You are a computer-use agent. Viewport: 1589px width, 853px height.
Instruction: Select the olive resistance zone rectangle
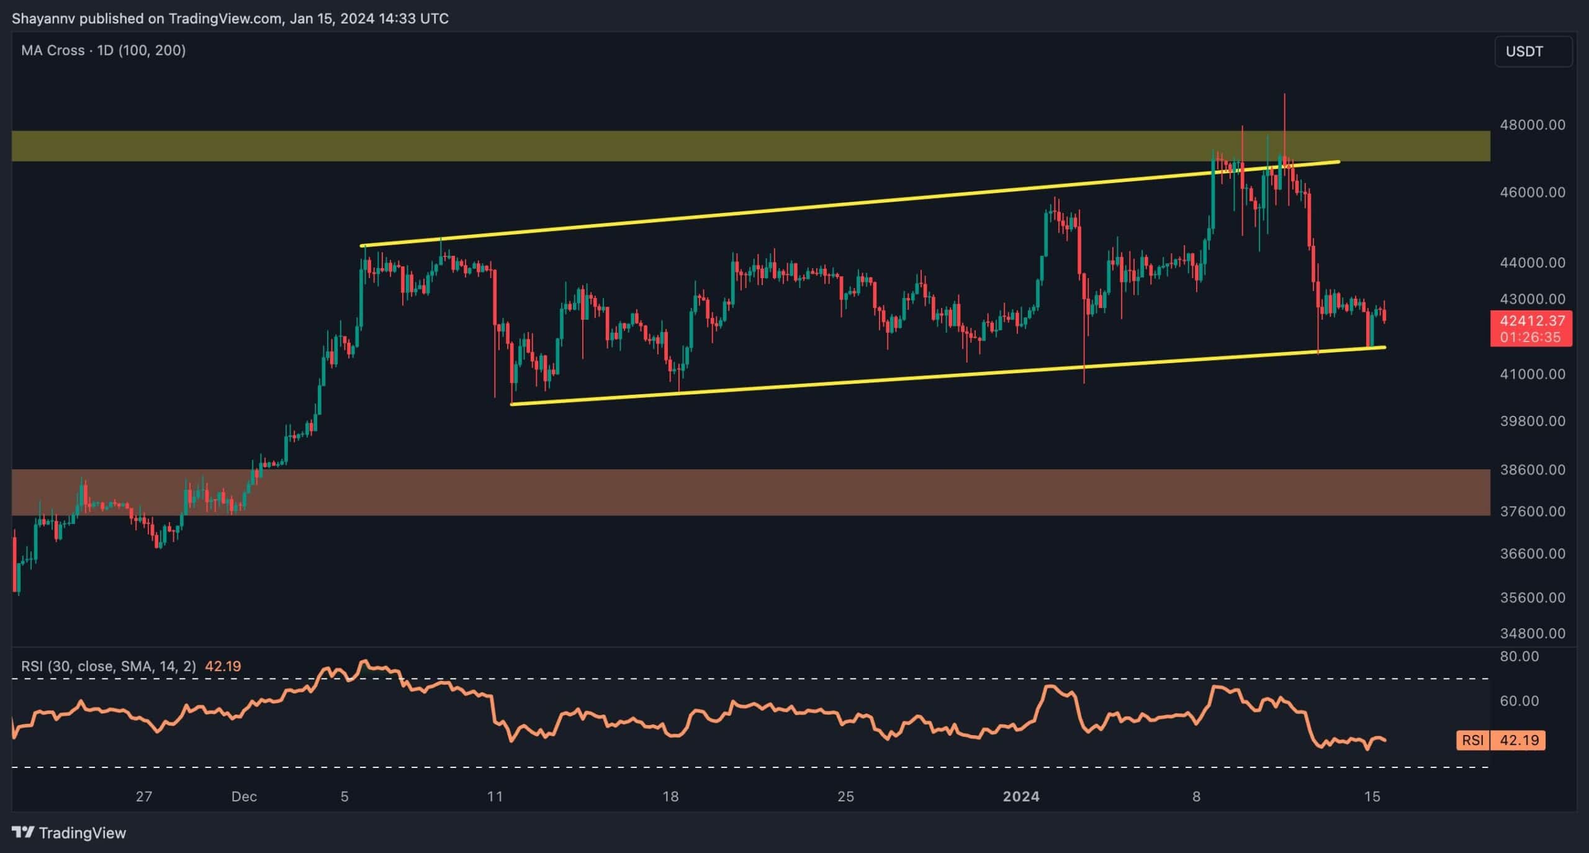tap(751, 146)
